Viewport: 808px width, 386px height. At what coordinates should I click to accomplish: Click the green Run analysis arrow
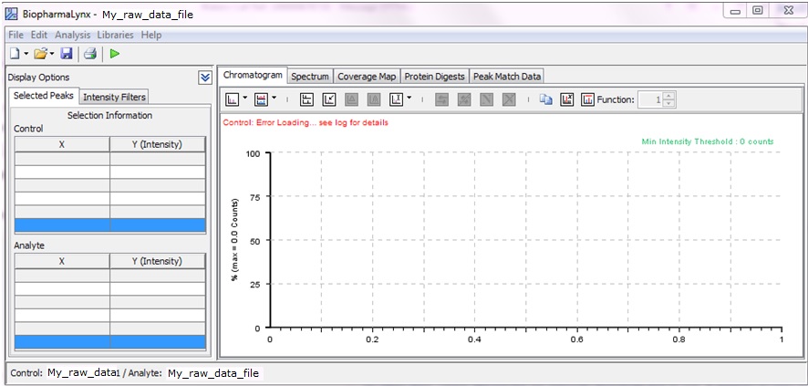point(115,54)
